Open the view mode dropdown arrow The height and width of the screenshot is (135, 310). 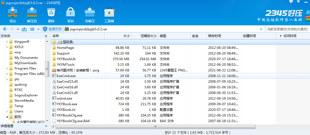coord(38,29)
